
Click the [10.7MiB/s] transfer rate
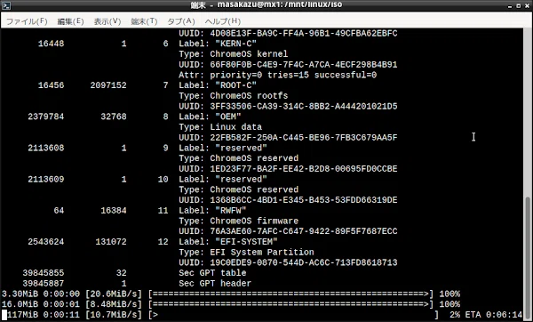click(114, 315)
